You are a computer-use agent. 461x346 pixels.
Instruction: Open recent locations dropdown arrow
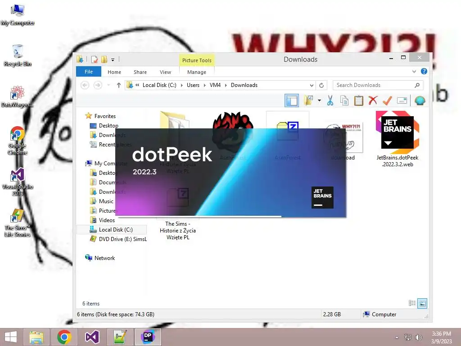click(x=108, y=85)
